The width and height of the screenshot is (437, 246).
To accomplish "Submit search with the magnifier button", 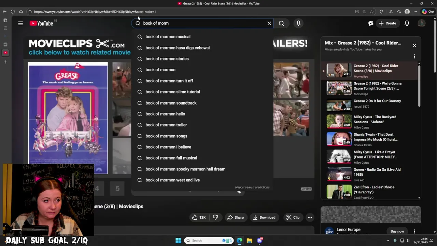I will pyautogui.click(x=281, y=23).
